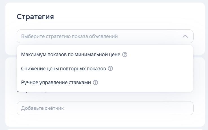Select the first strategy in the dropdown
Screen dimensions: 208x130
point(71,55)
